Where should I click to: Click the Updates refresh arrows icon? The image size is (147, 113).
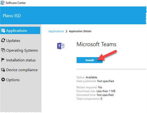pos(3,40)
